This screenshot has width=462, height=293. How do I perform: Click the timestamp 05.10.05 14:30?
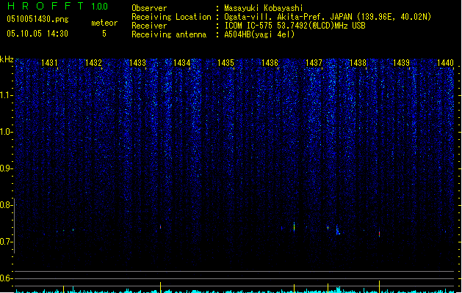(x=37, y=34)
